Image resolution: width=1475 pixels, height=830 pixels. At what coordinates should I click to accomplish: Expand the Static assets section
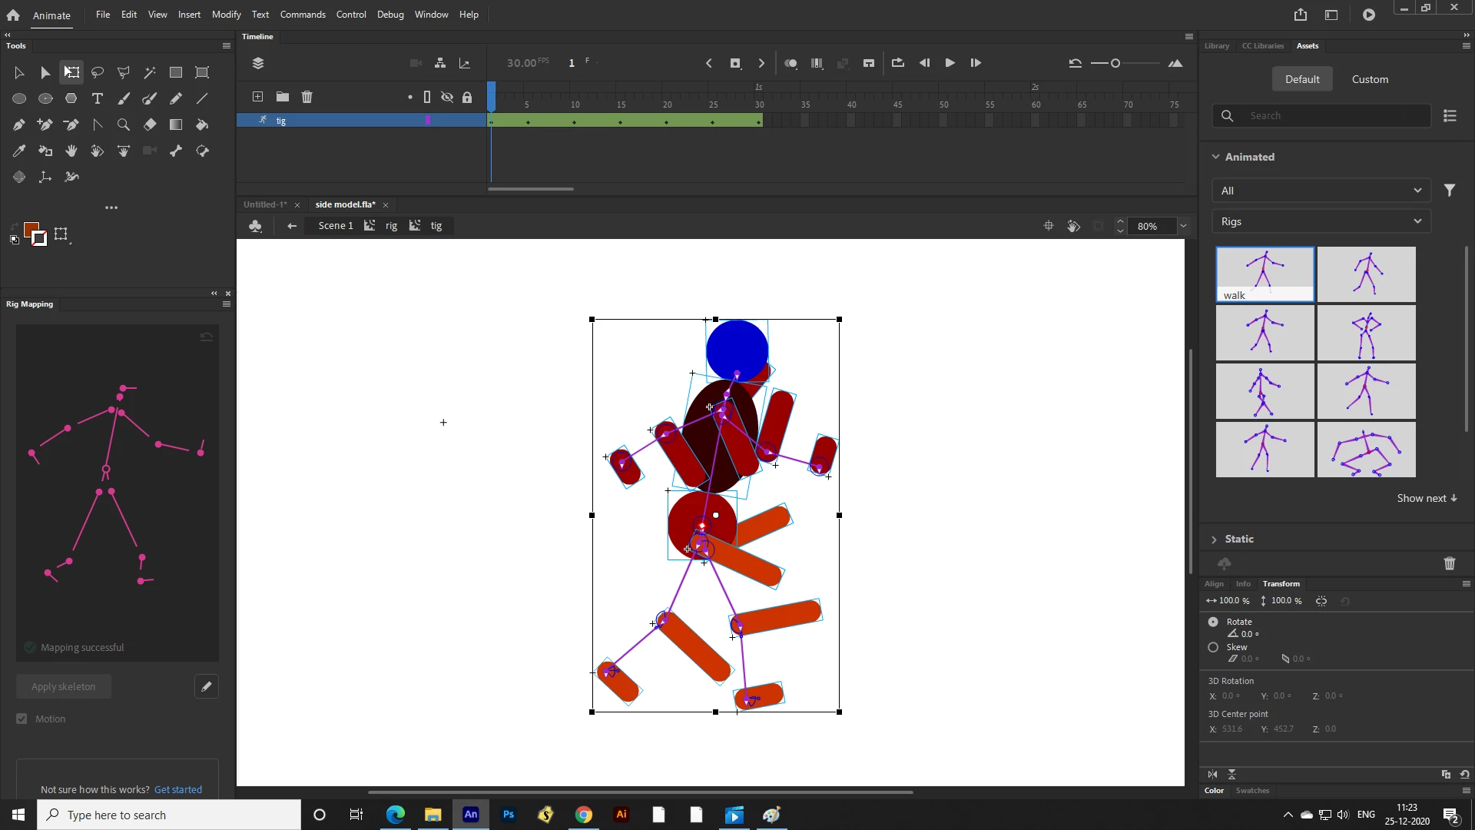(1215, 539)
